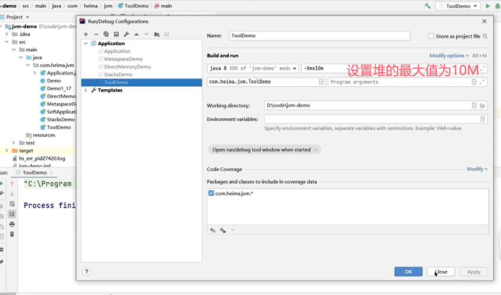Move configuration up with the arrow icon
The image size is (501, 295).
[x=136, y=34]
